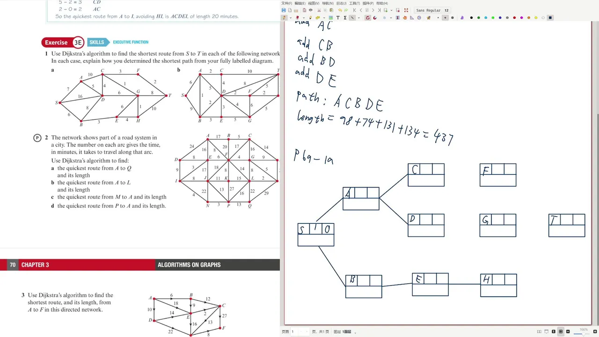Select the LaTeX sigma tool
The height and width of the screenshot is (337, 599).
tap(345, 18)
